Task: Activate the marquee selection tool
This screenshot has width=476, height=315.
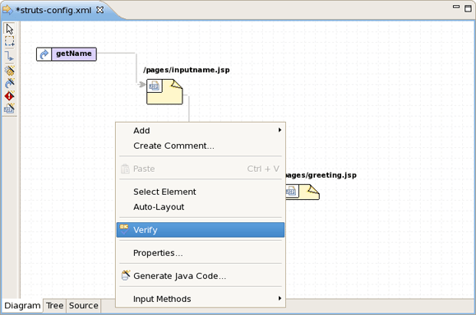Action: (9, 41)
